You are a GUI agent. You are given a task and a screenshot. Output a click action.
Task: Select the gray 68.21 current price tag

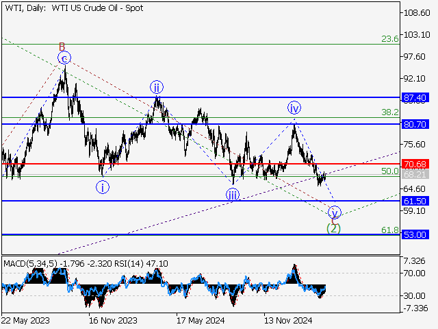pyautogui.click(x=415, y=175)
